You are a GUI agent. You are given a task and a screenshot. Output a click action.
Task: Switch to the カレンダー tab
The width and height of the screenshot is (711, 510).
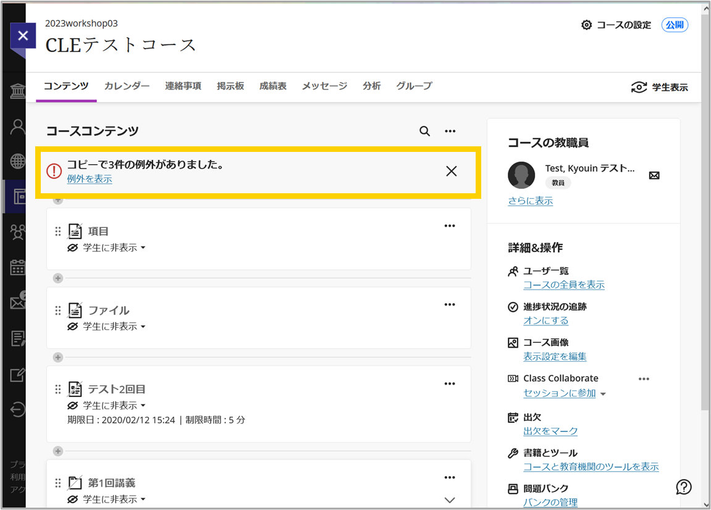coord(127,86)
